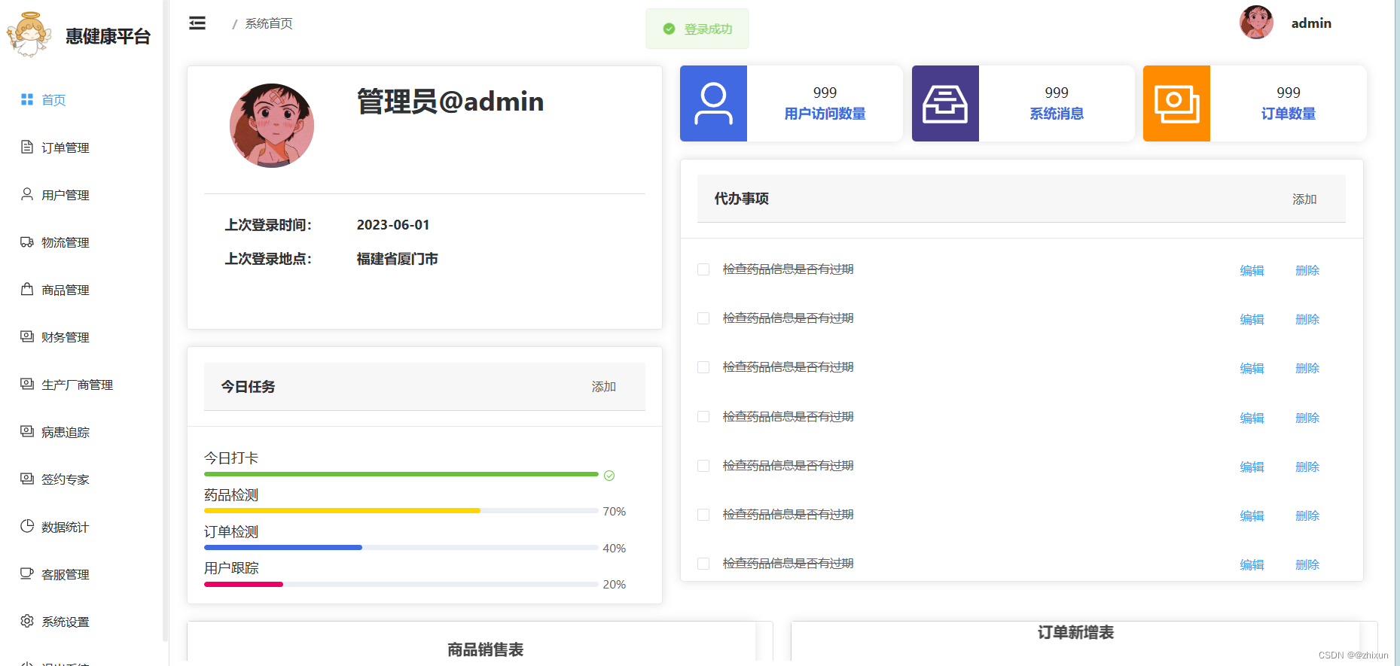Image resolution: width=1400 pixels, height=666 pixels.
Task: Click the 客服管理 cup icon
Action: (x=27, y=573)
